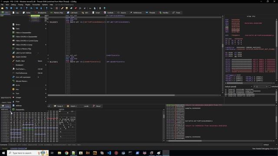Click the red eraser toolbar icon

tap(76, 8)
